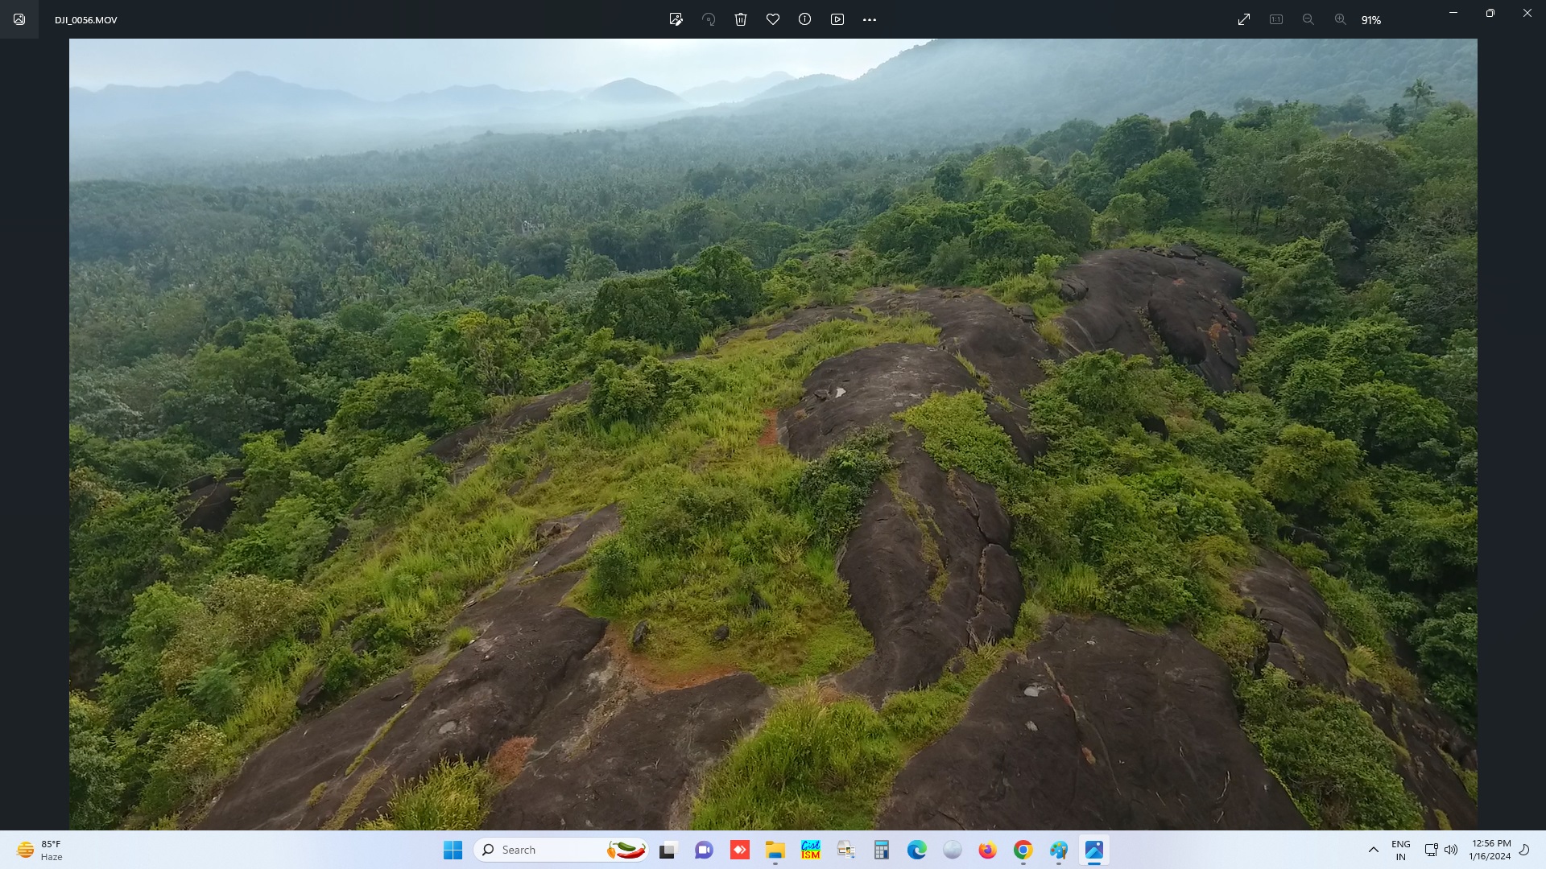Click the actual size 1:1 icon
1546x869 pixels.
[1276, 19]
